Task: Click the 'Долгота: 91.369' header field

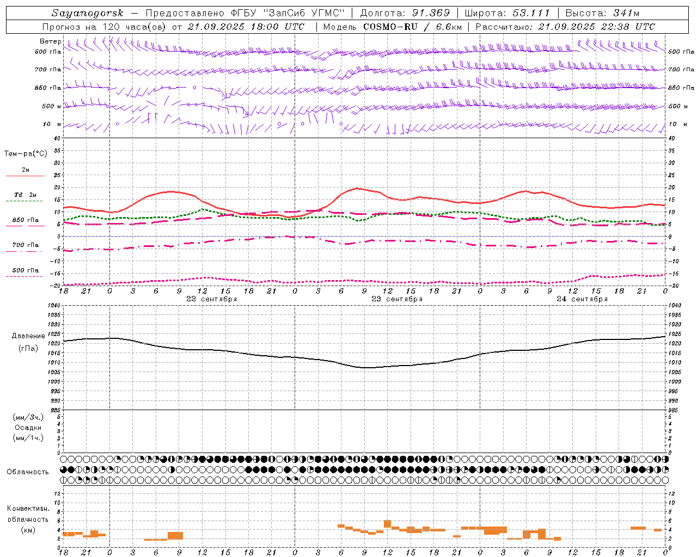Action: [405, 13]
